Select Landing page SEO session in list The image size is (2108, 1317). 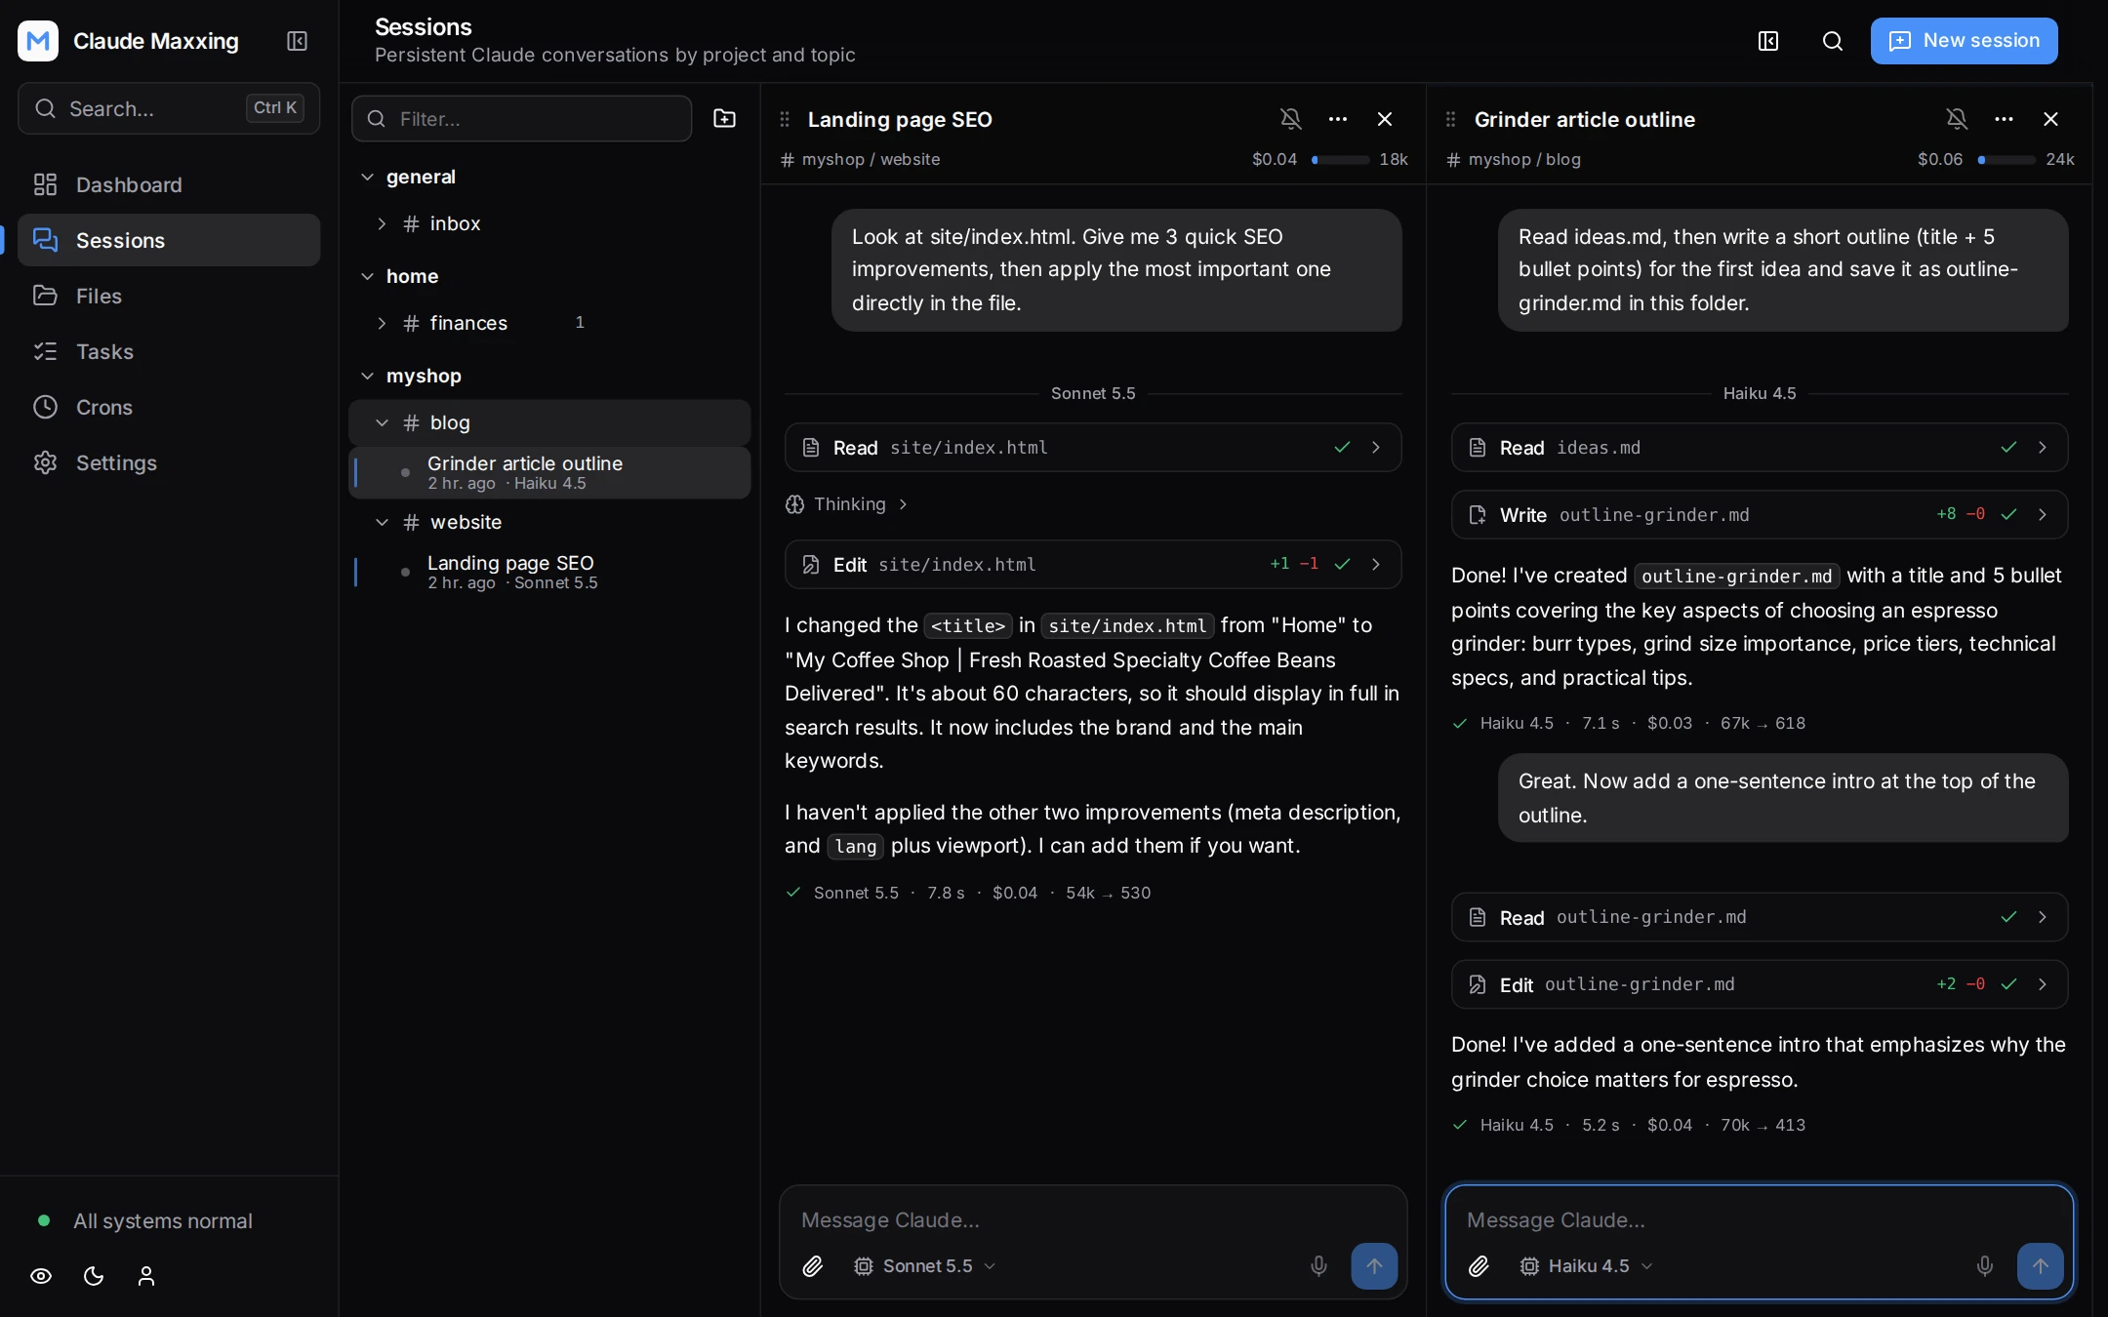tap(549, 573)
